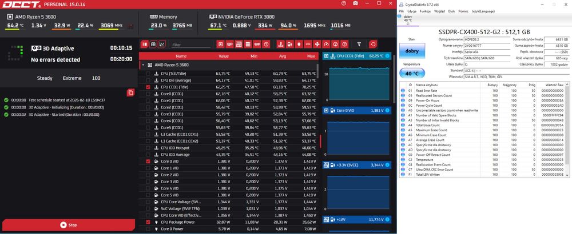Toggle storage sensor filter icon
This screenshot has width=572, height=234.
pos(248,44)
